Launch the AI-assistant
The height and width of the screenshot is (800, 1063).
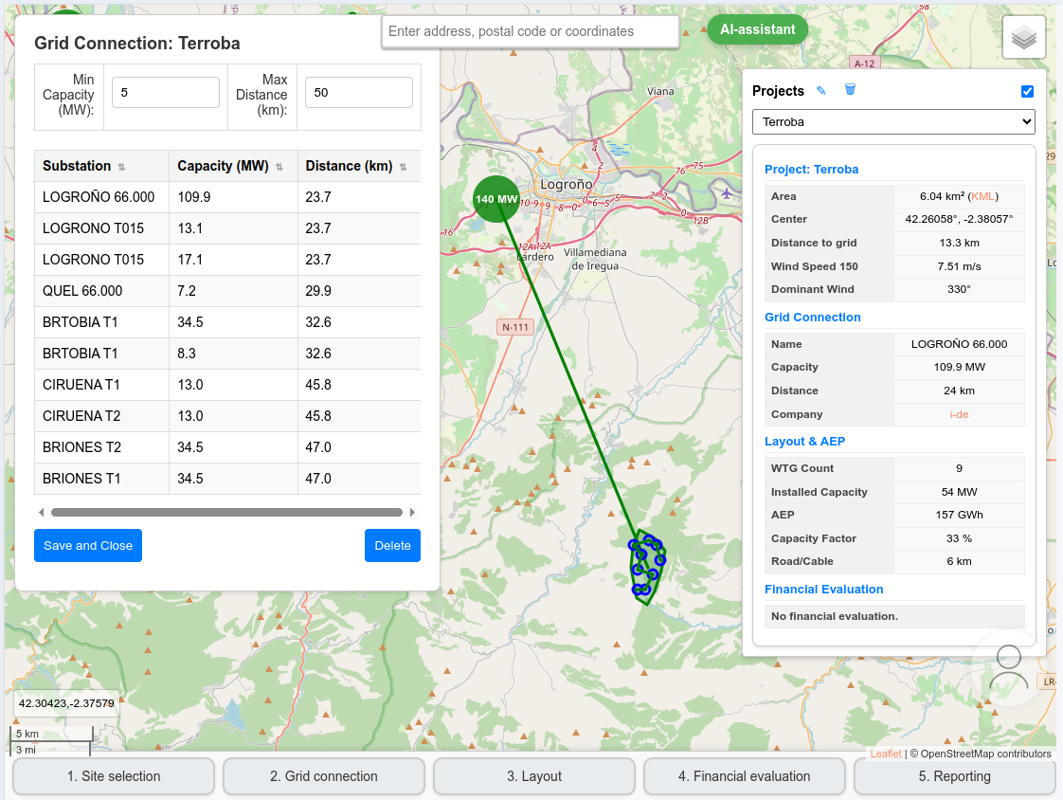tap(757, 29)
